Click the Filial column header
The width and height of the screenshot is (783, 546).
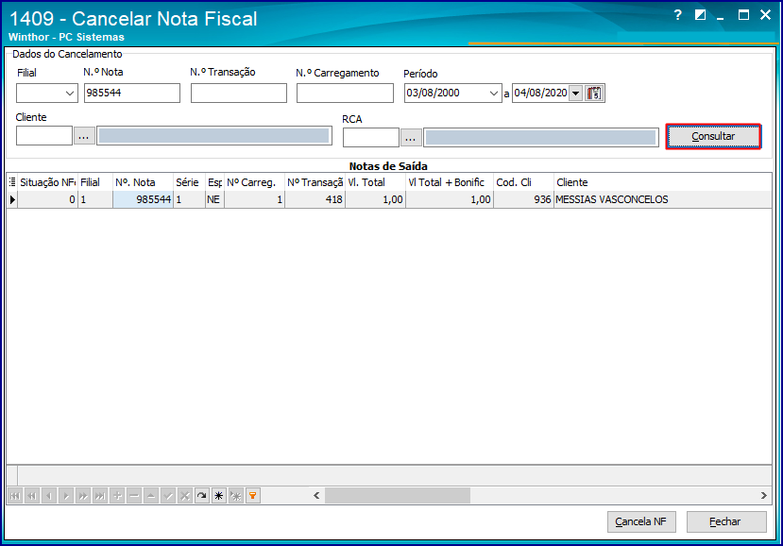95,182
